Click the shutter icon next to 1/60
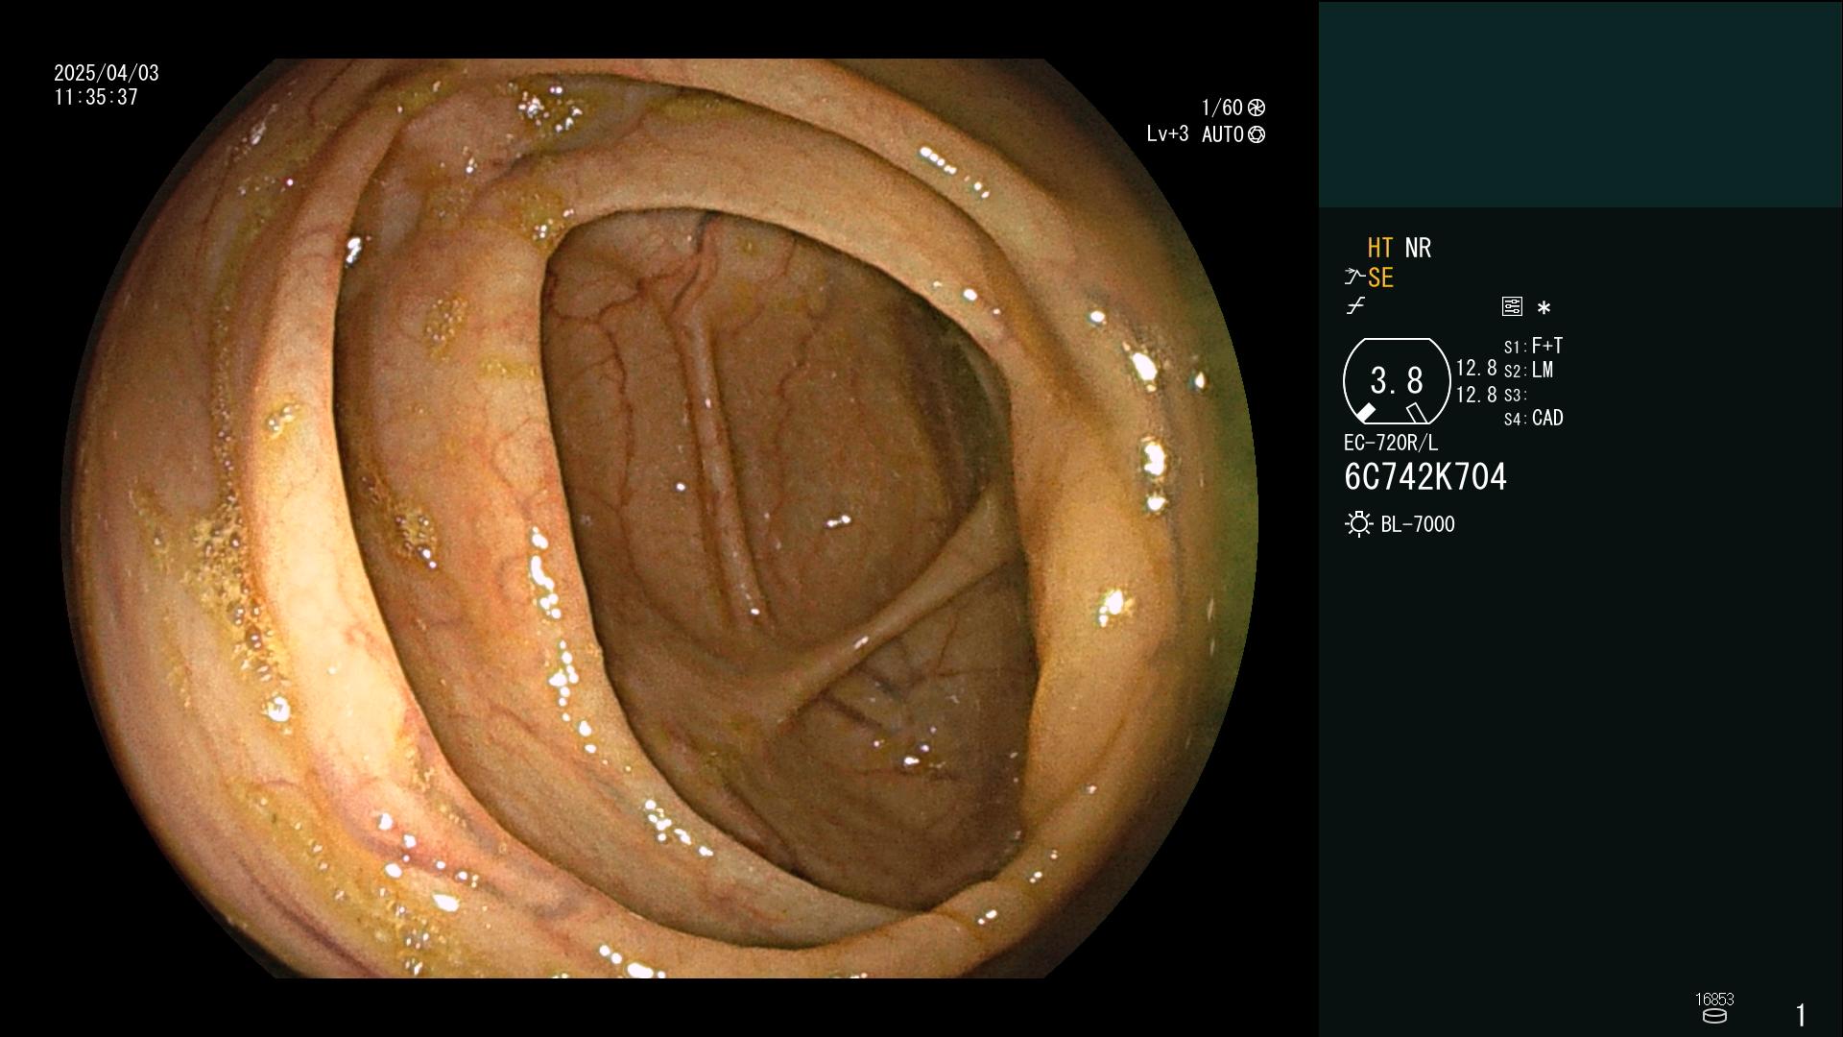1843x1037 pixels. (x=1257, y=108)
